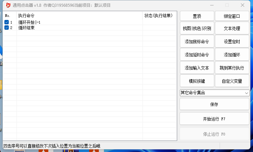
Task: Start execution with 开始运行 F7
Action: [214, 119]
